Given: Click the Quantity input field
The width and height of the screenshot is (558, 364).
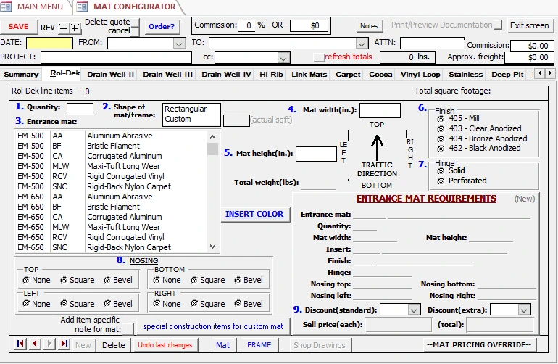Looking at the screenshot, I should pyautogui.click(x=80, y=109).
